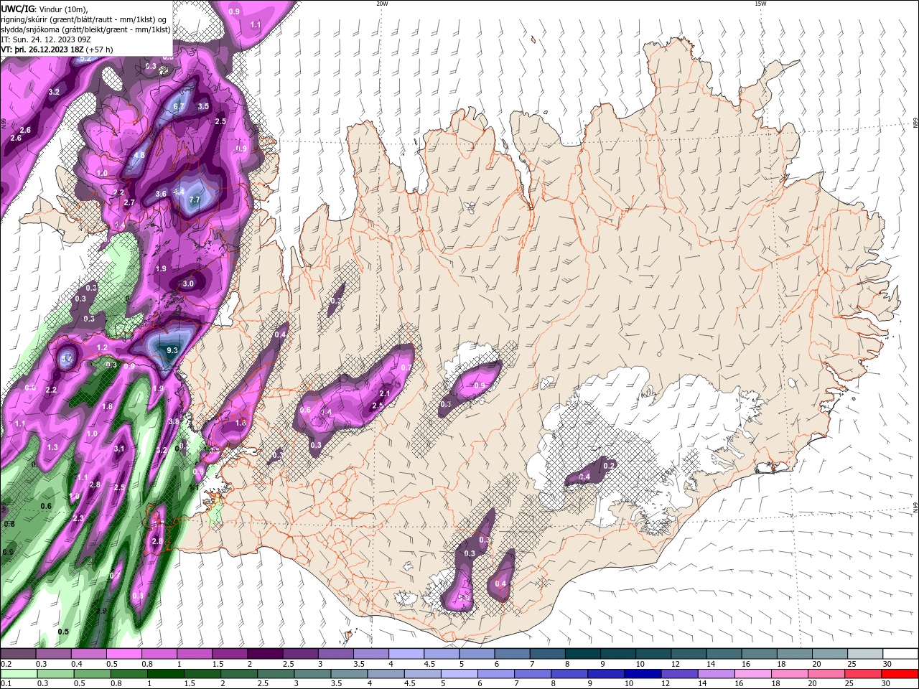Select deep blue bottom-row swatch between 10 and 12
Screen dimensions: 919x689
(x=642, y=674)
